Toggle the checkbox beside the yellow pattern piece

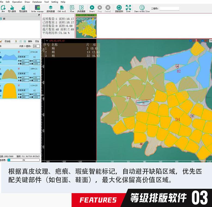pyautogui.click(x=1, y=90)
